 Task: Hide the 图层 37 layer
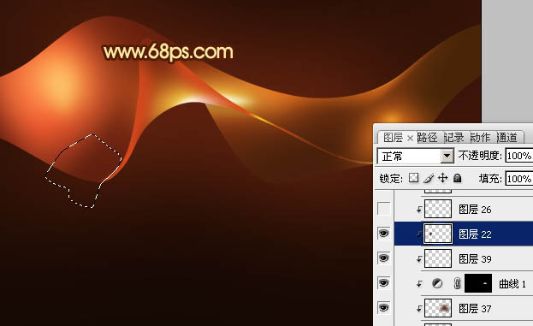[384, 308]
